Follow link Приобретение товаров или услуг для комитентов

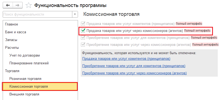[x=134, y=66]
